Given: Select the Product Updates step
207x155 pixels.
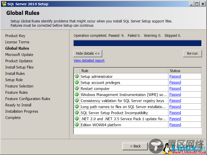Looking at the screenshot, I should 19,61.
